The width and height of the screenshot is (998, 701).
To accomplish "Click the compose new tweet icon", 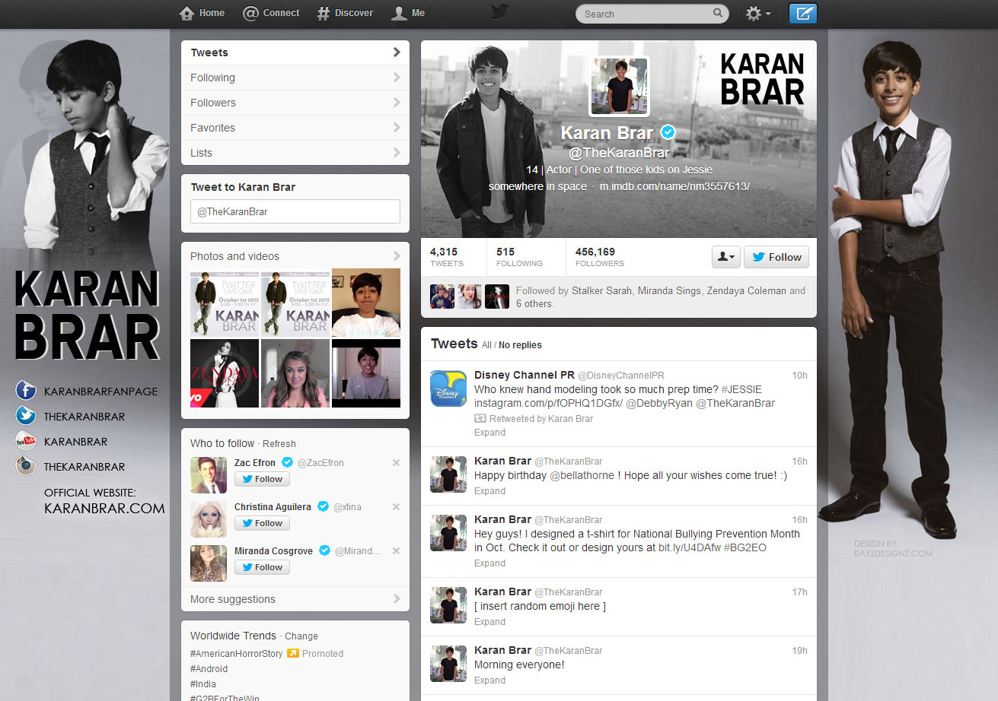I will (802, 14).
